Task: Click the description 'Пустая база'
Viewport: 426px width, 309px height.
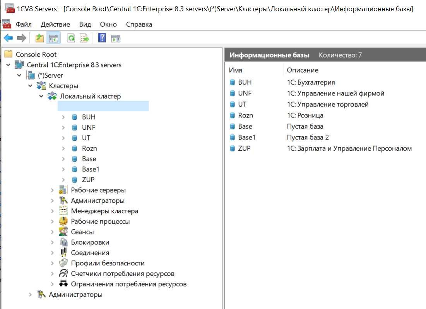Action: (x=305, y=126)
